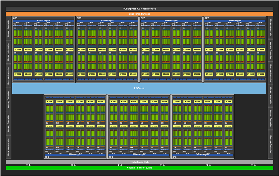The width and height of the screenshot is (279, 176).
Task: Select the topmost right-side Memory Controller
Action: pyautogui.click(x=271, y=28)
